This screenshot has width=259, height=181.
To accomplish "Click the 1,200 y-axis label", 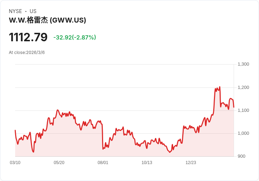I will tap(243, 88).
